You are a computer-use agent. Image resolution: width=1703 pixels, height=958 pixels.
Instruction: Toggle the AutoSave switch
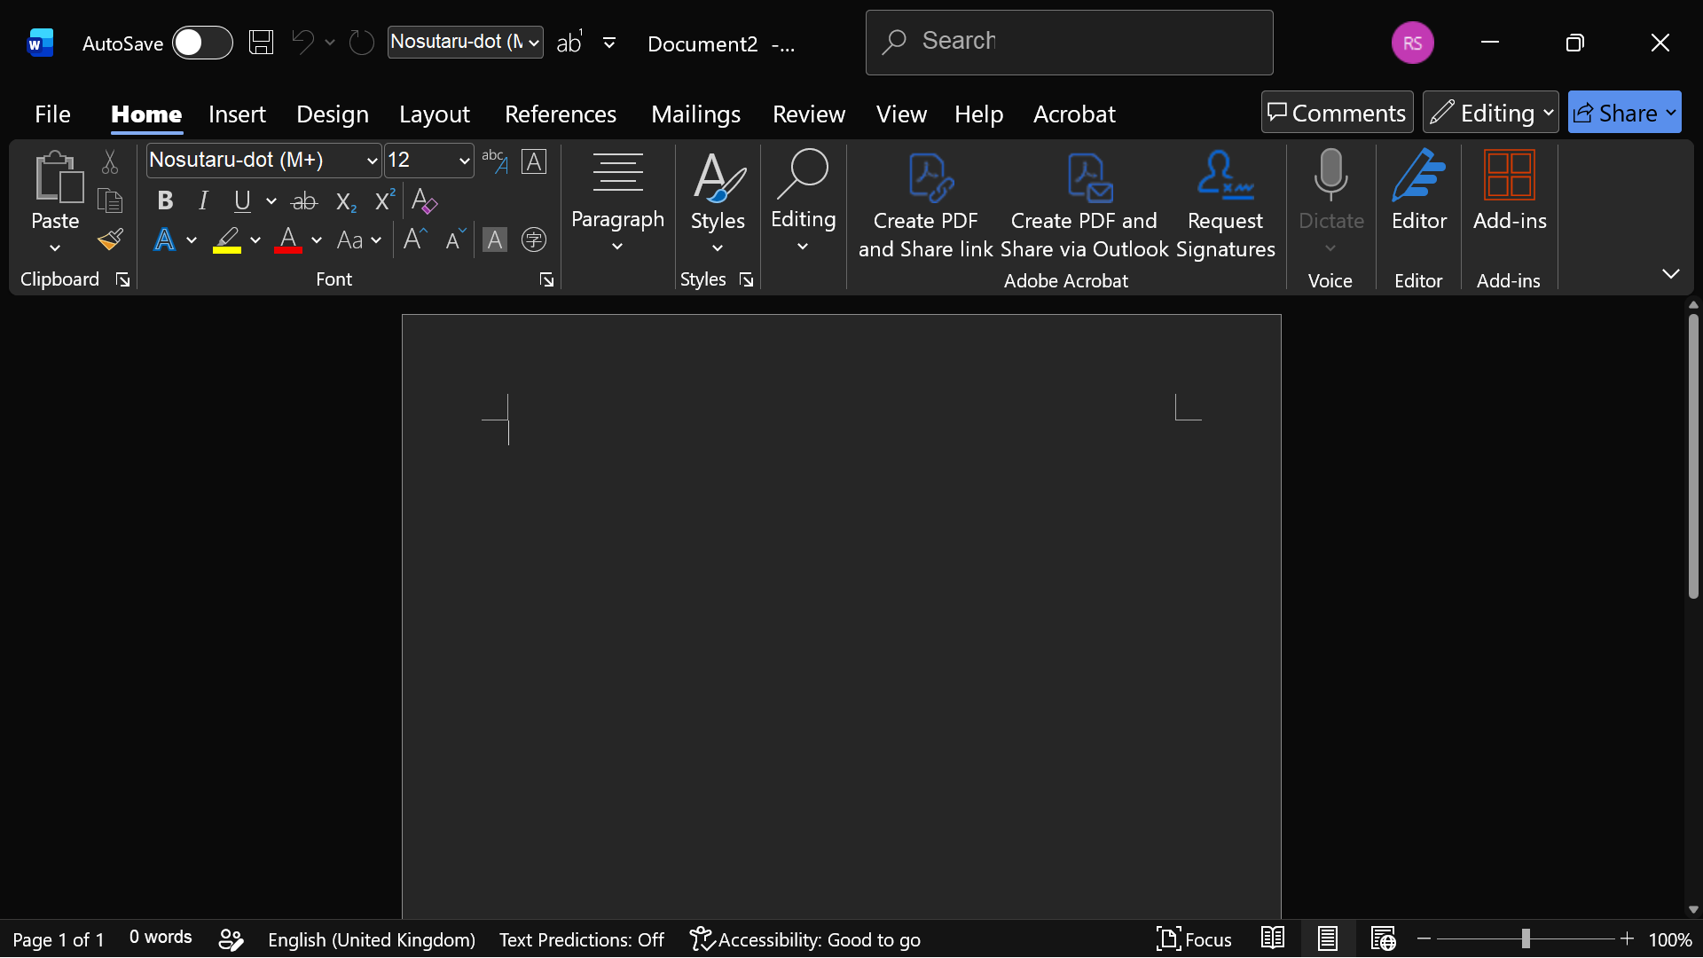(x=202, y=43)
